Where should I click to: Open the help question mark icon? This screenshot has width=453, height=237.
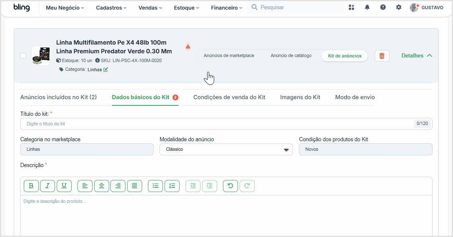[x=383, y=7]
